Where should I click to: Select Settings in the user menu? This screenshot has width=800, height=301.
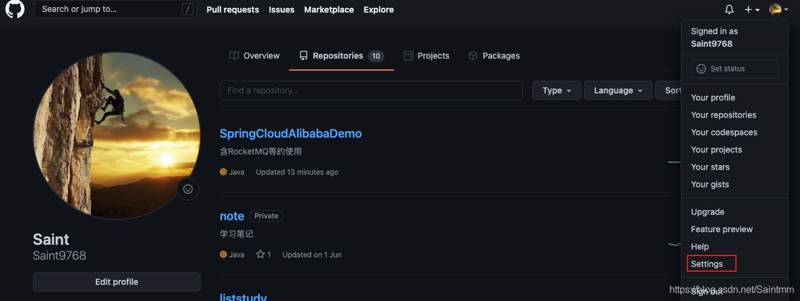pyautogui.click(x=707, y=264)
